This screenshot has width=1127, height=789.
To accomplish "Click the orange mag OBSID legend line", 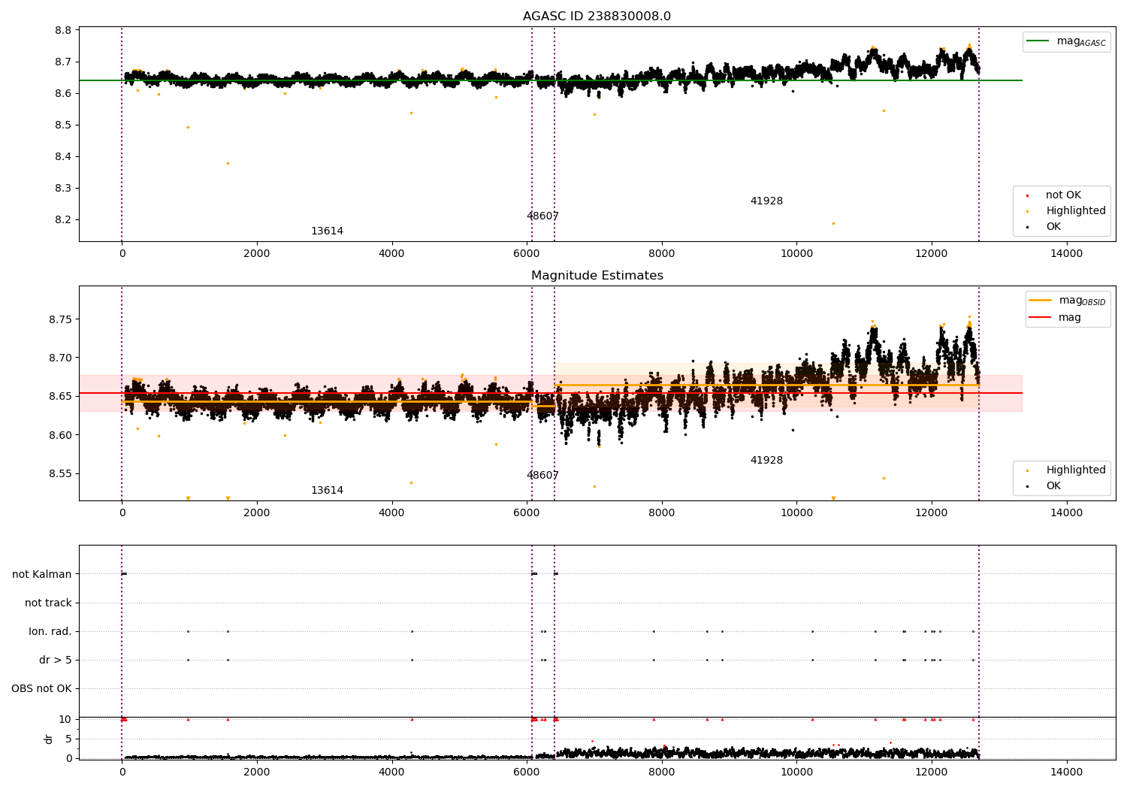I will (1040, 301).
